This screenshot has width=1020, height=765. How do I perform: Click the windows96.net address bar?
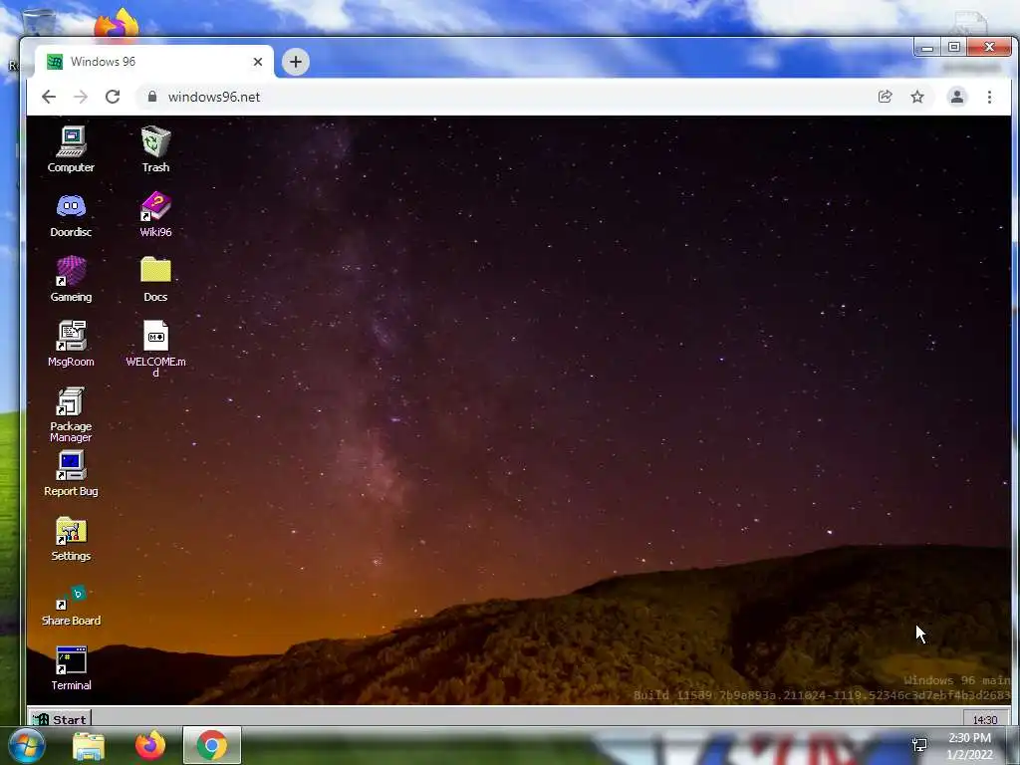505,97
